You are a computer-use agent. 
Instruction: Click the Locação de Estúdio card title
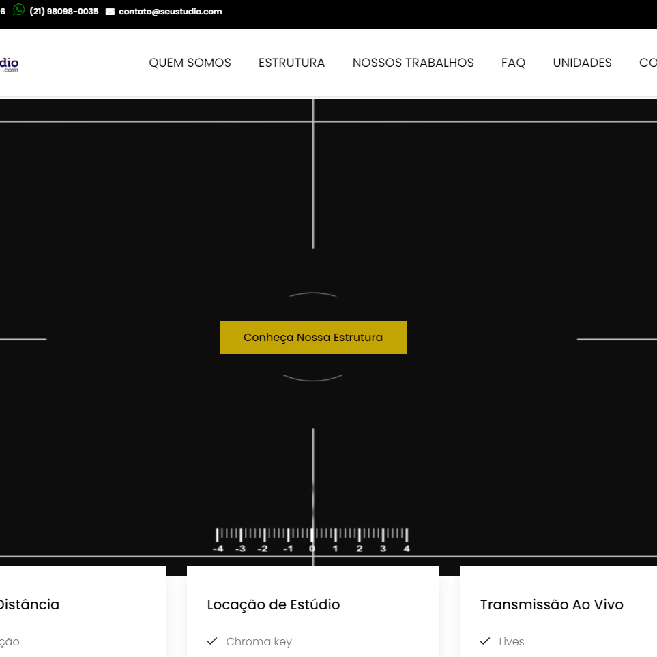coord(273,604)
